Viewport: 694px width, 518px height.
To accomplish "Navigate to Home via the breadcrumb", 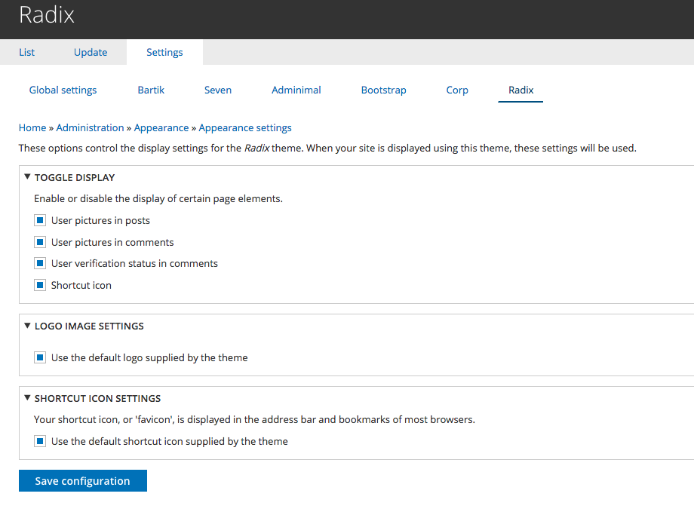I will coord(32,127).
